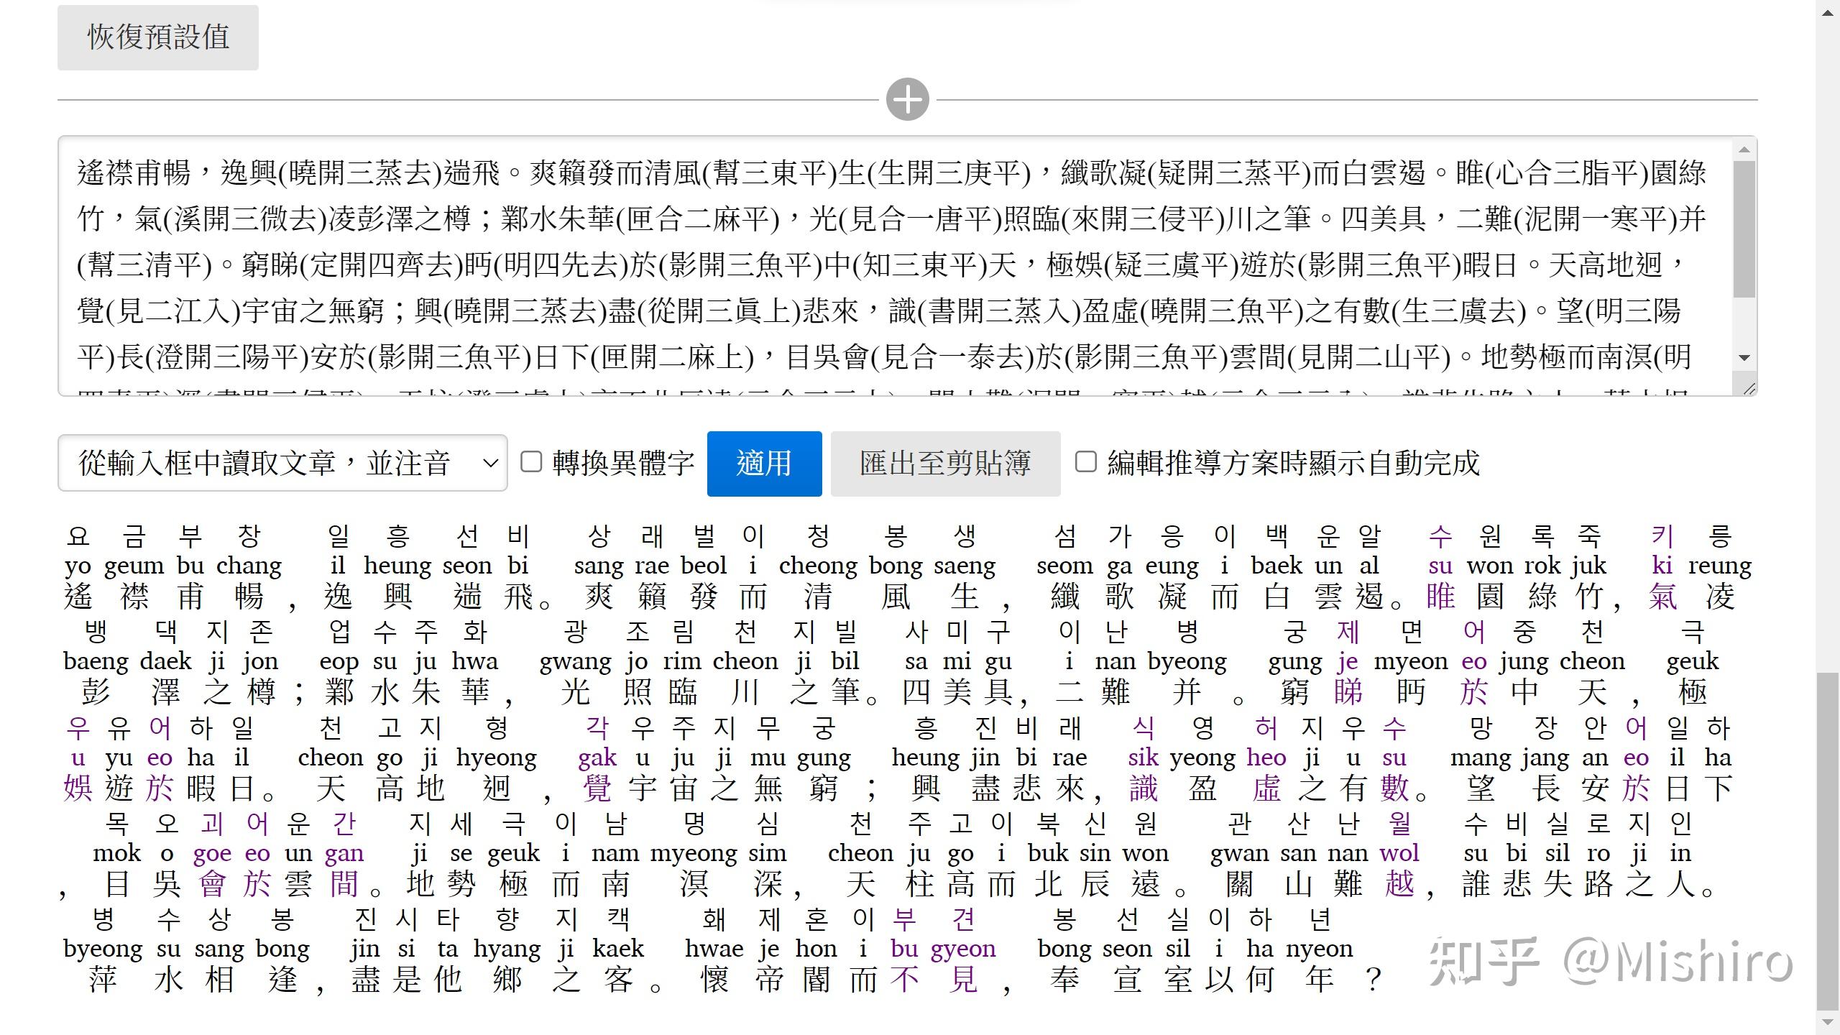Click the page's vertical scrollbar thumb
The height and width of the screenshot is (1035, 1840).
pyautogui.click(x=1828, y=841)
